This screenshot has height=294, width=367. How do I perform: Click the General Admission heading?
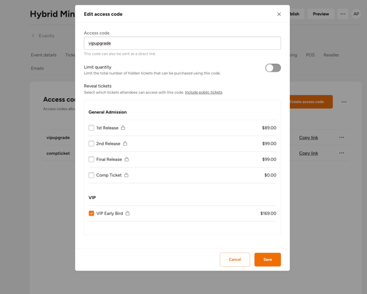pyautogui.click(x=107, y=112)
